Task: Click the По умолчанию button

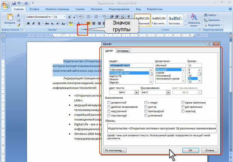Action: point(115,150)
